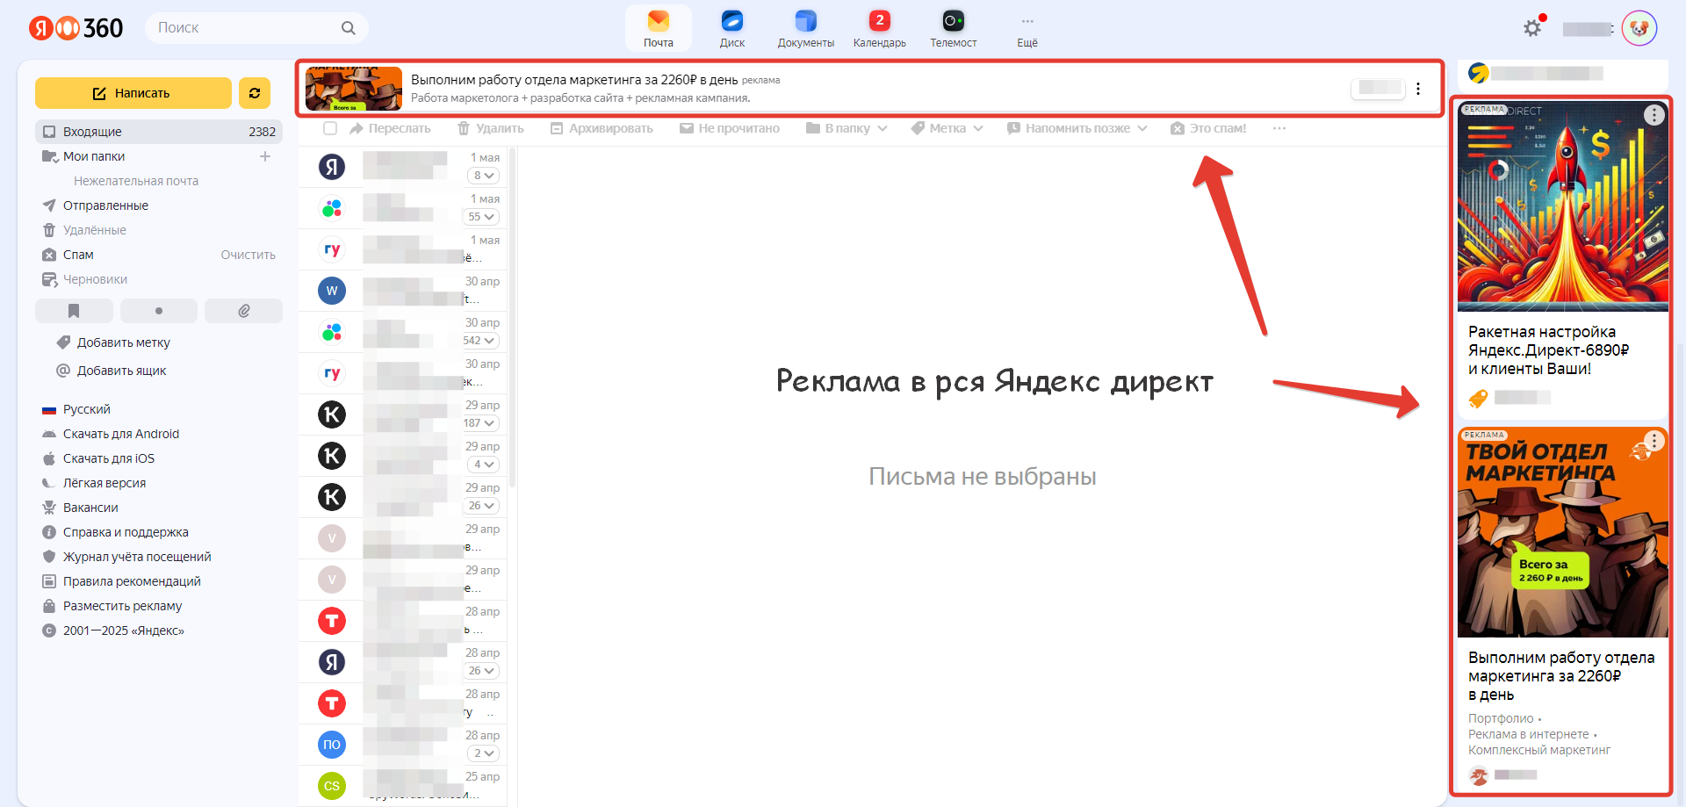1686x807 pixels.
Task: Click Переслать toolbar button
Action: click(x=390, y=128)
